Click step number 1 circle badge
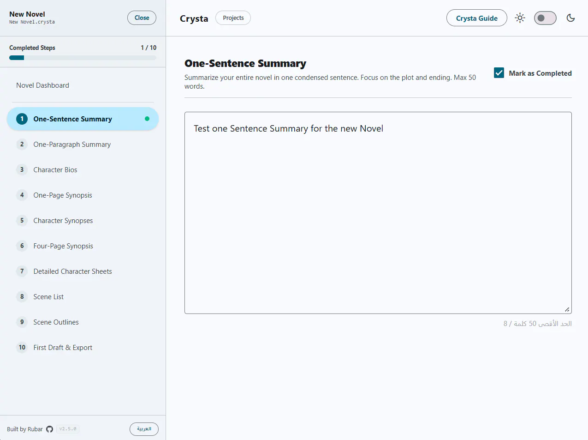This screenshot has height=440, width=588. pos(22,119)
